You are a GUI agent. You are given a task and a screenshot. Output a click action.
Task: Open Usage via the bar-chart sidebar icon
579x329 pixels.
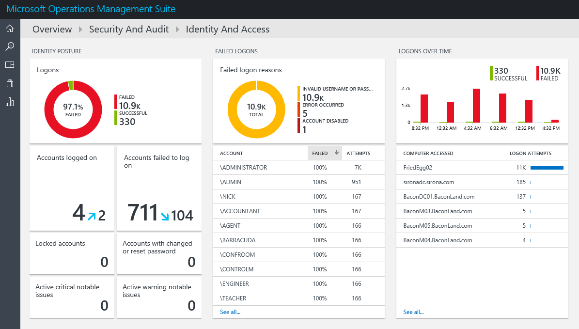click(x=10, y=101)
